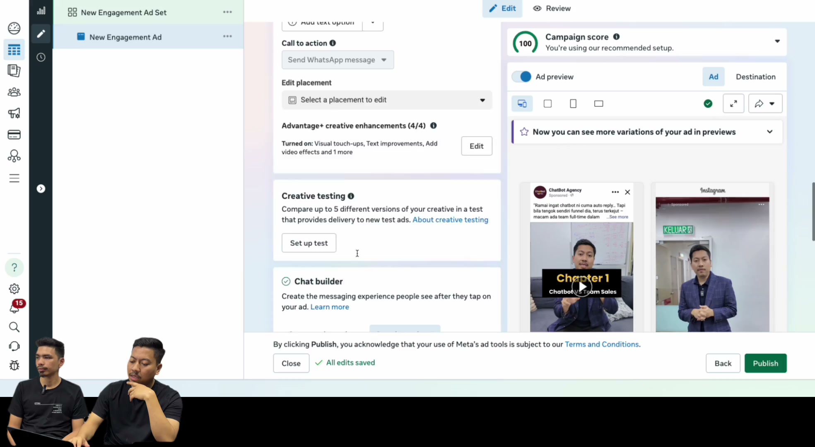The height and width of the screenshot is (447, 815).
Task: Open the help question mark icon
Action: click(14, 267)
